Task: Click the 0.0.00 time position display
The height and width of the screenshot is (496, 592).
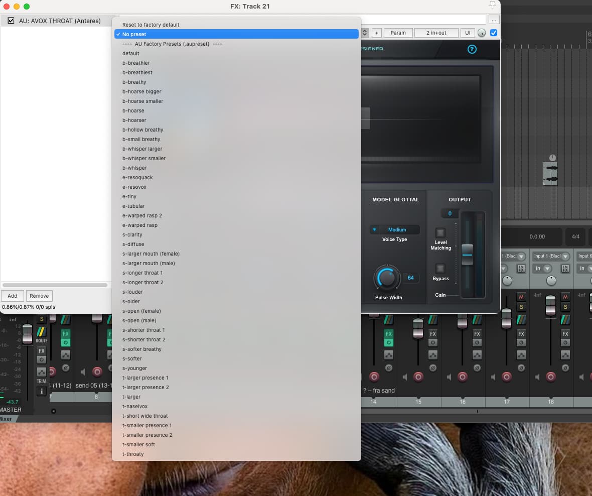Action: click(537, 236)
